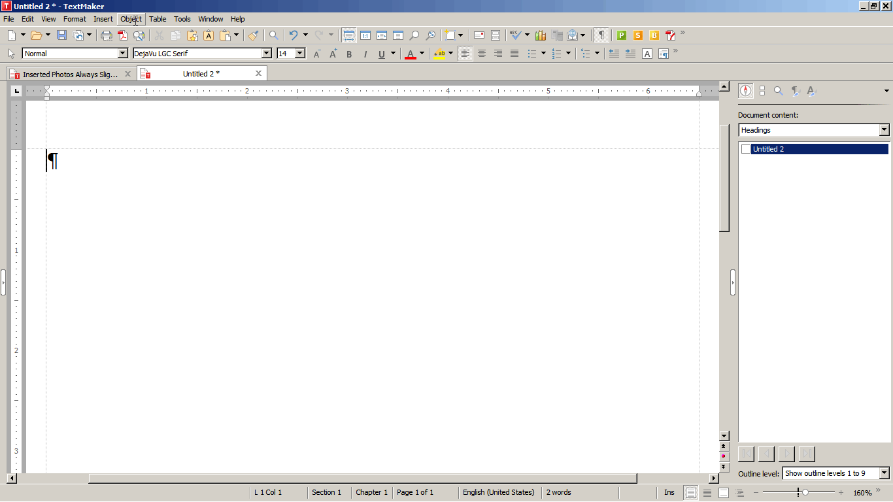
Task: Expand the Normal paragraph style dropdown
Action: coord(122,54)
